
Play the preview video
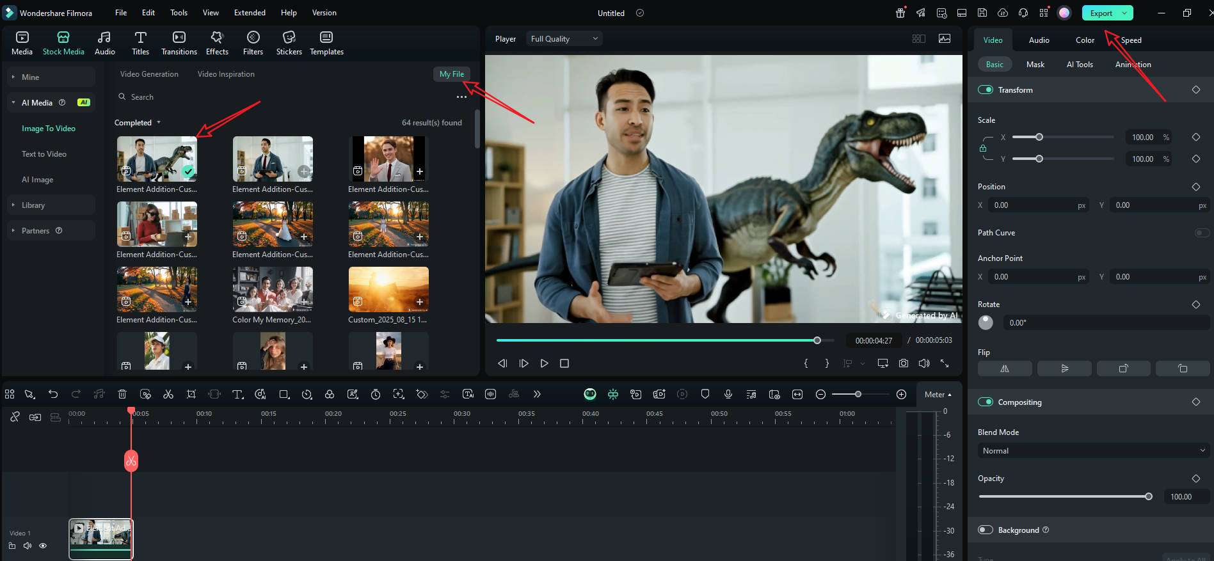pos(544,363)
